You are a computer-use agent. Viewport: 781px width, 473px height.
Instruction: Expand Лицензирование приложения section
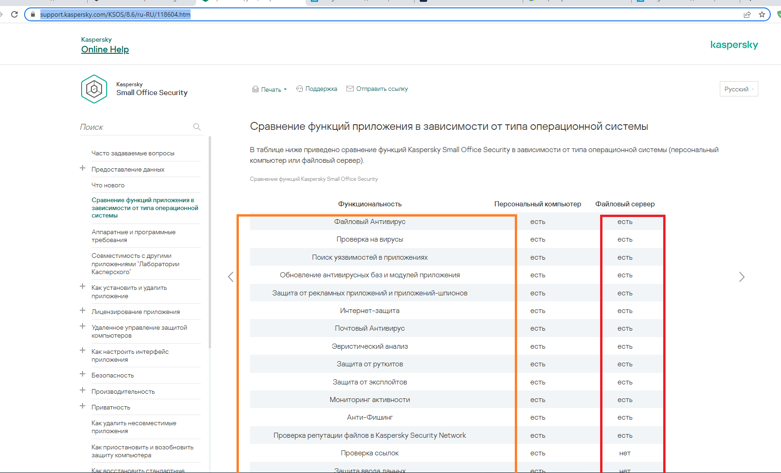(x=83, y=311)
